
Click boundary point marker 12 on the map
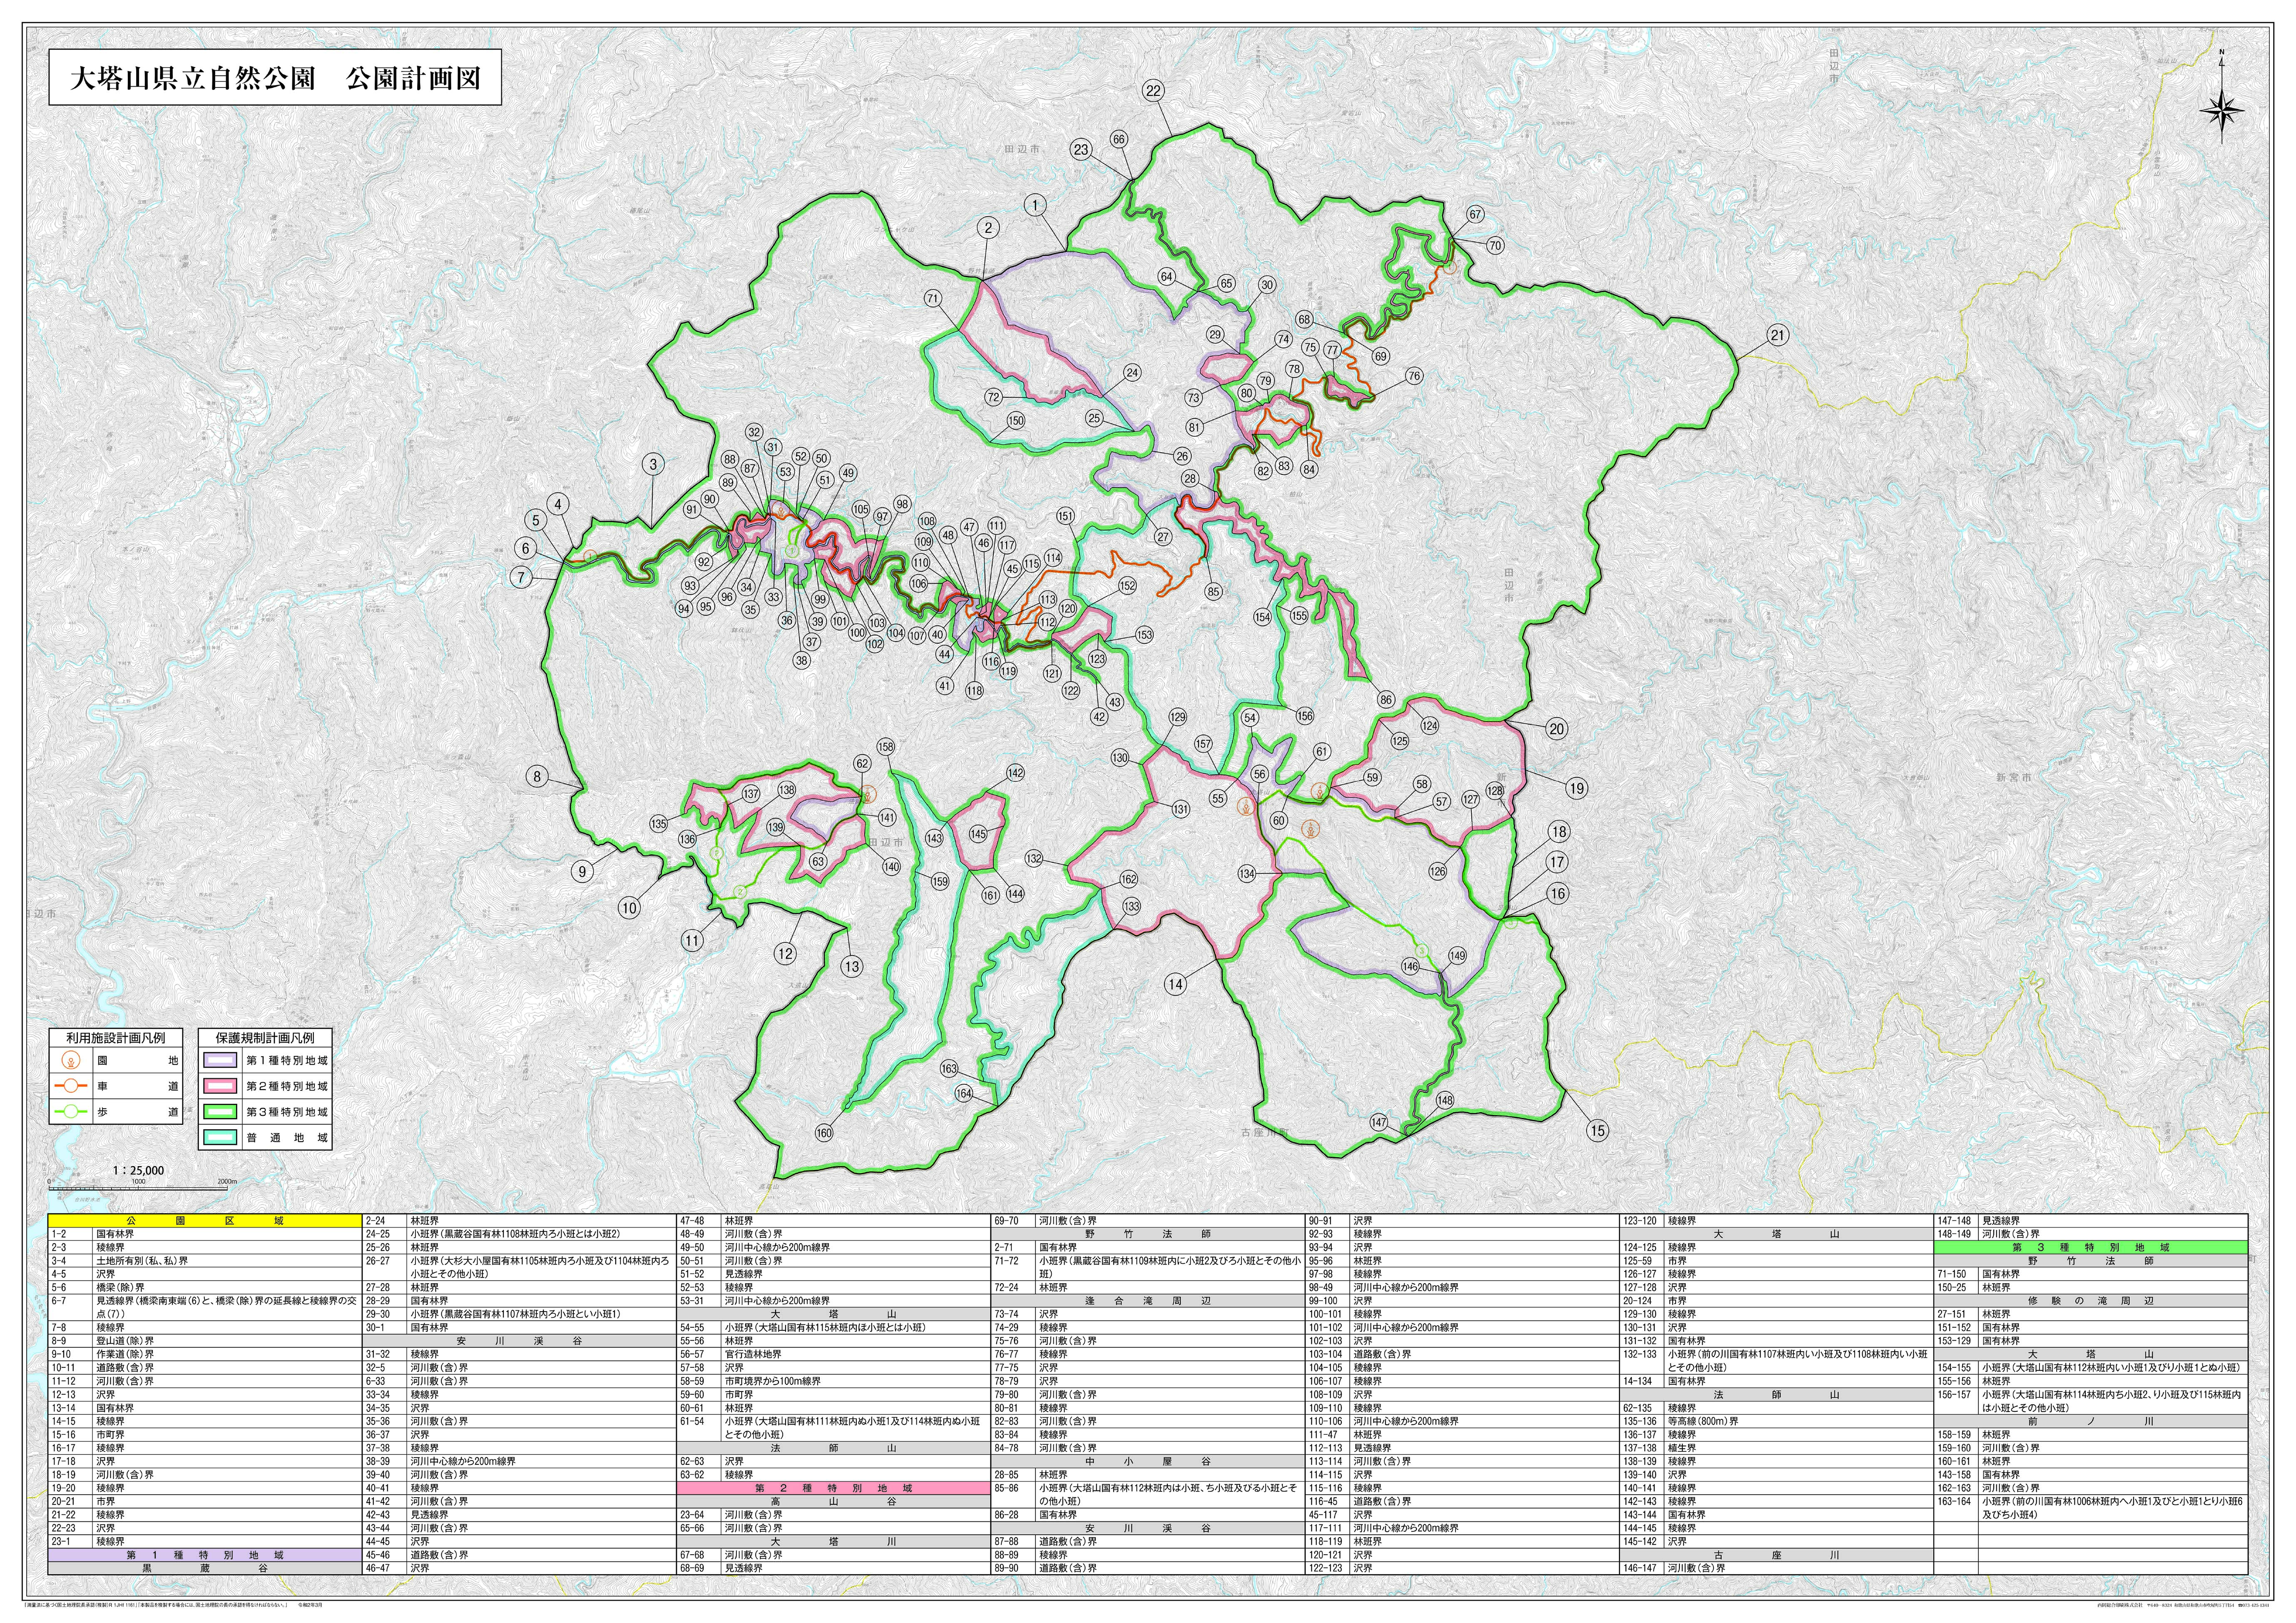coord(785,953)
